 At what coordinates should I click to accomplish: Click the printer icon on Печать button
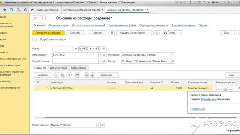tap(165, 33)
